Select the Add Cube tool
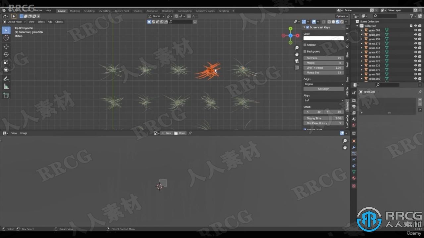 coord(6,95)
